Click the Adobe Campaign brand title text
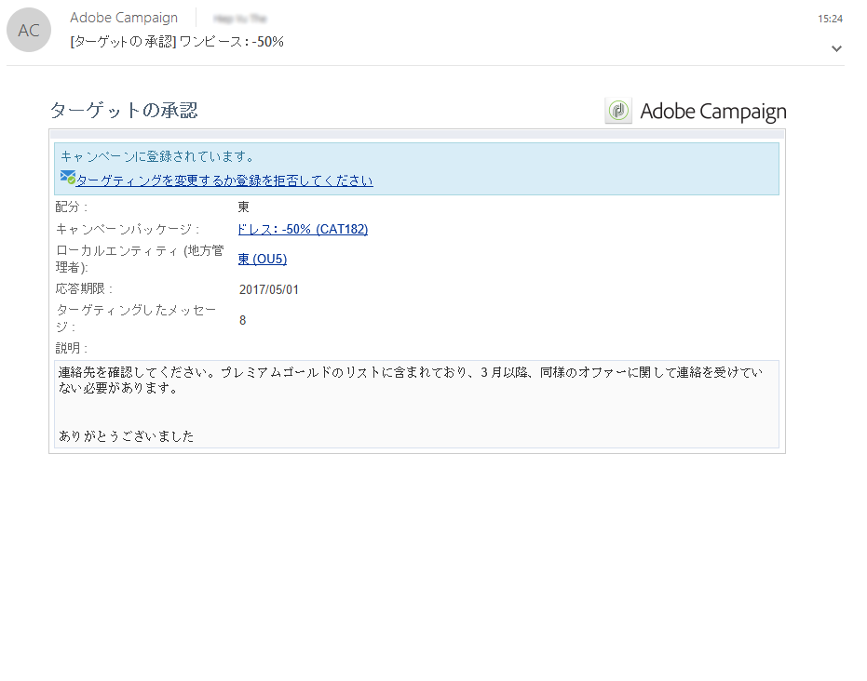 pyautogui.click(x=713, y=111)
